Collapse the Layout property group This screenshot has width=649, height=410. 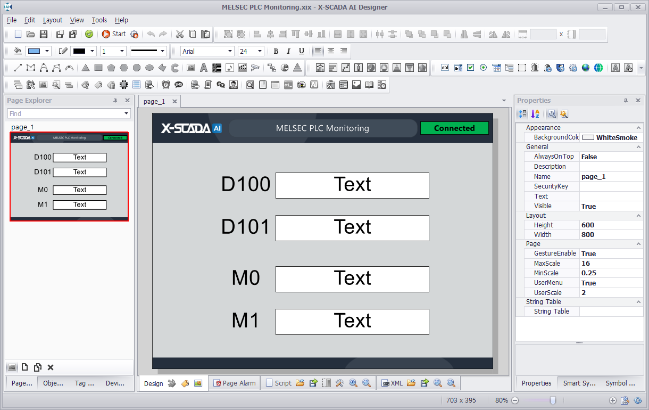pyautogui.click(x=638, y=216)
